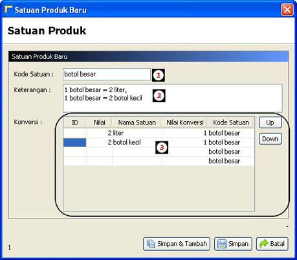This screenshot has width=297, height=260.
Task: Click the Nama Satuan column header
Action: pyautogui.click(x=137, y=123)
